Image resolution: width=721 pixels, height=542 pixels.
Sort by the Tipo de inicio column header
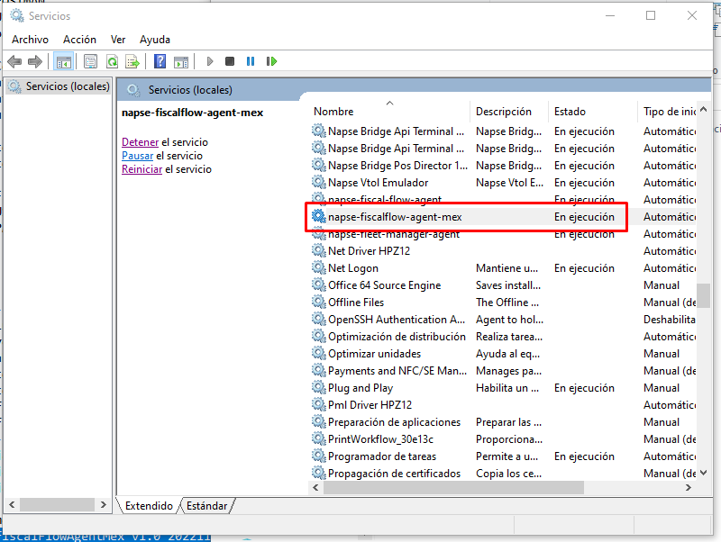(x=669, y=112)
